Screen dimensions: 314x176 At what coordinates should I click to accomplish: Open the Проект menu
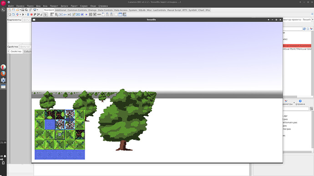tap(54, 6)
